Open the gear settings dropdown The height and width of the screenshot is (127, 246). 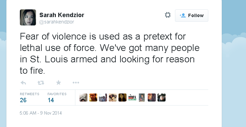(x=168, y=15)
